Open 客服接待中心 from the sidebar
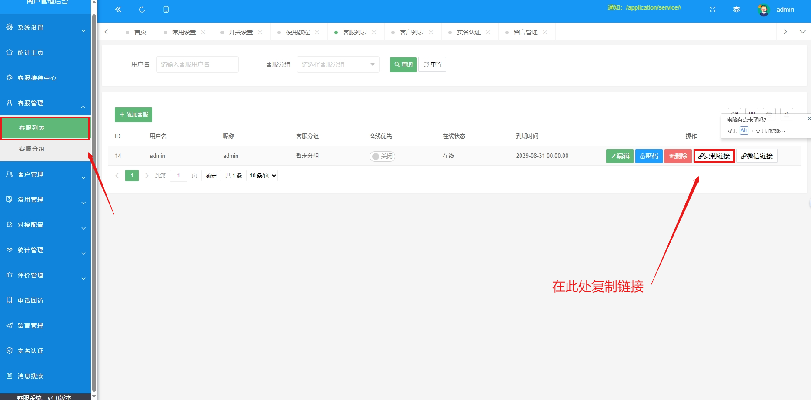The width and height of the screenshot is (811, 400). (37, 78)
